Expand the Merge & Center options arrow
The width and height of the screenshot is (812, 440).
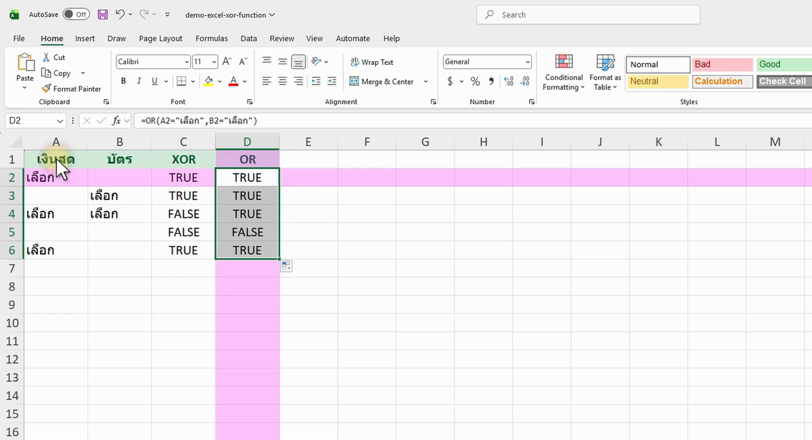pos(426,81)
